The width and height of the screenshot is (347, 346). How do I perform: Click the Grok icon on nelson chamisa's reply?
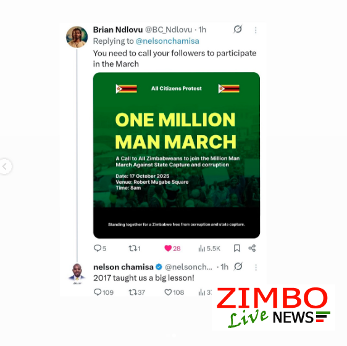pos(238,266)
